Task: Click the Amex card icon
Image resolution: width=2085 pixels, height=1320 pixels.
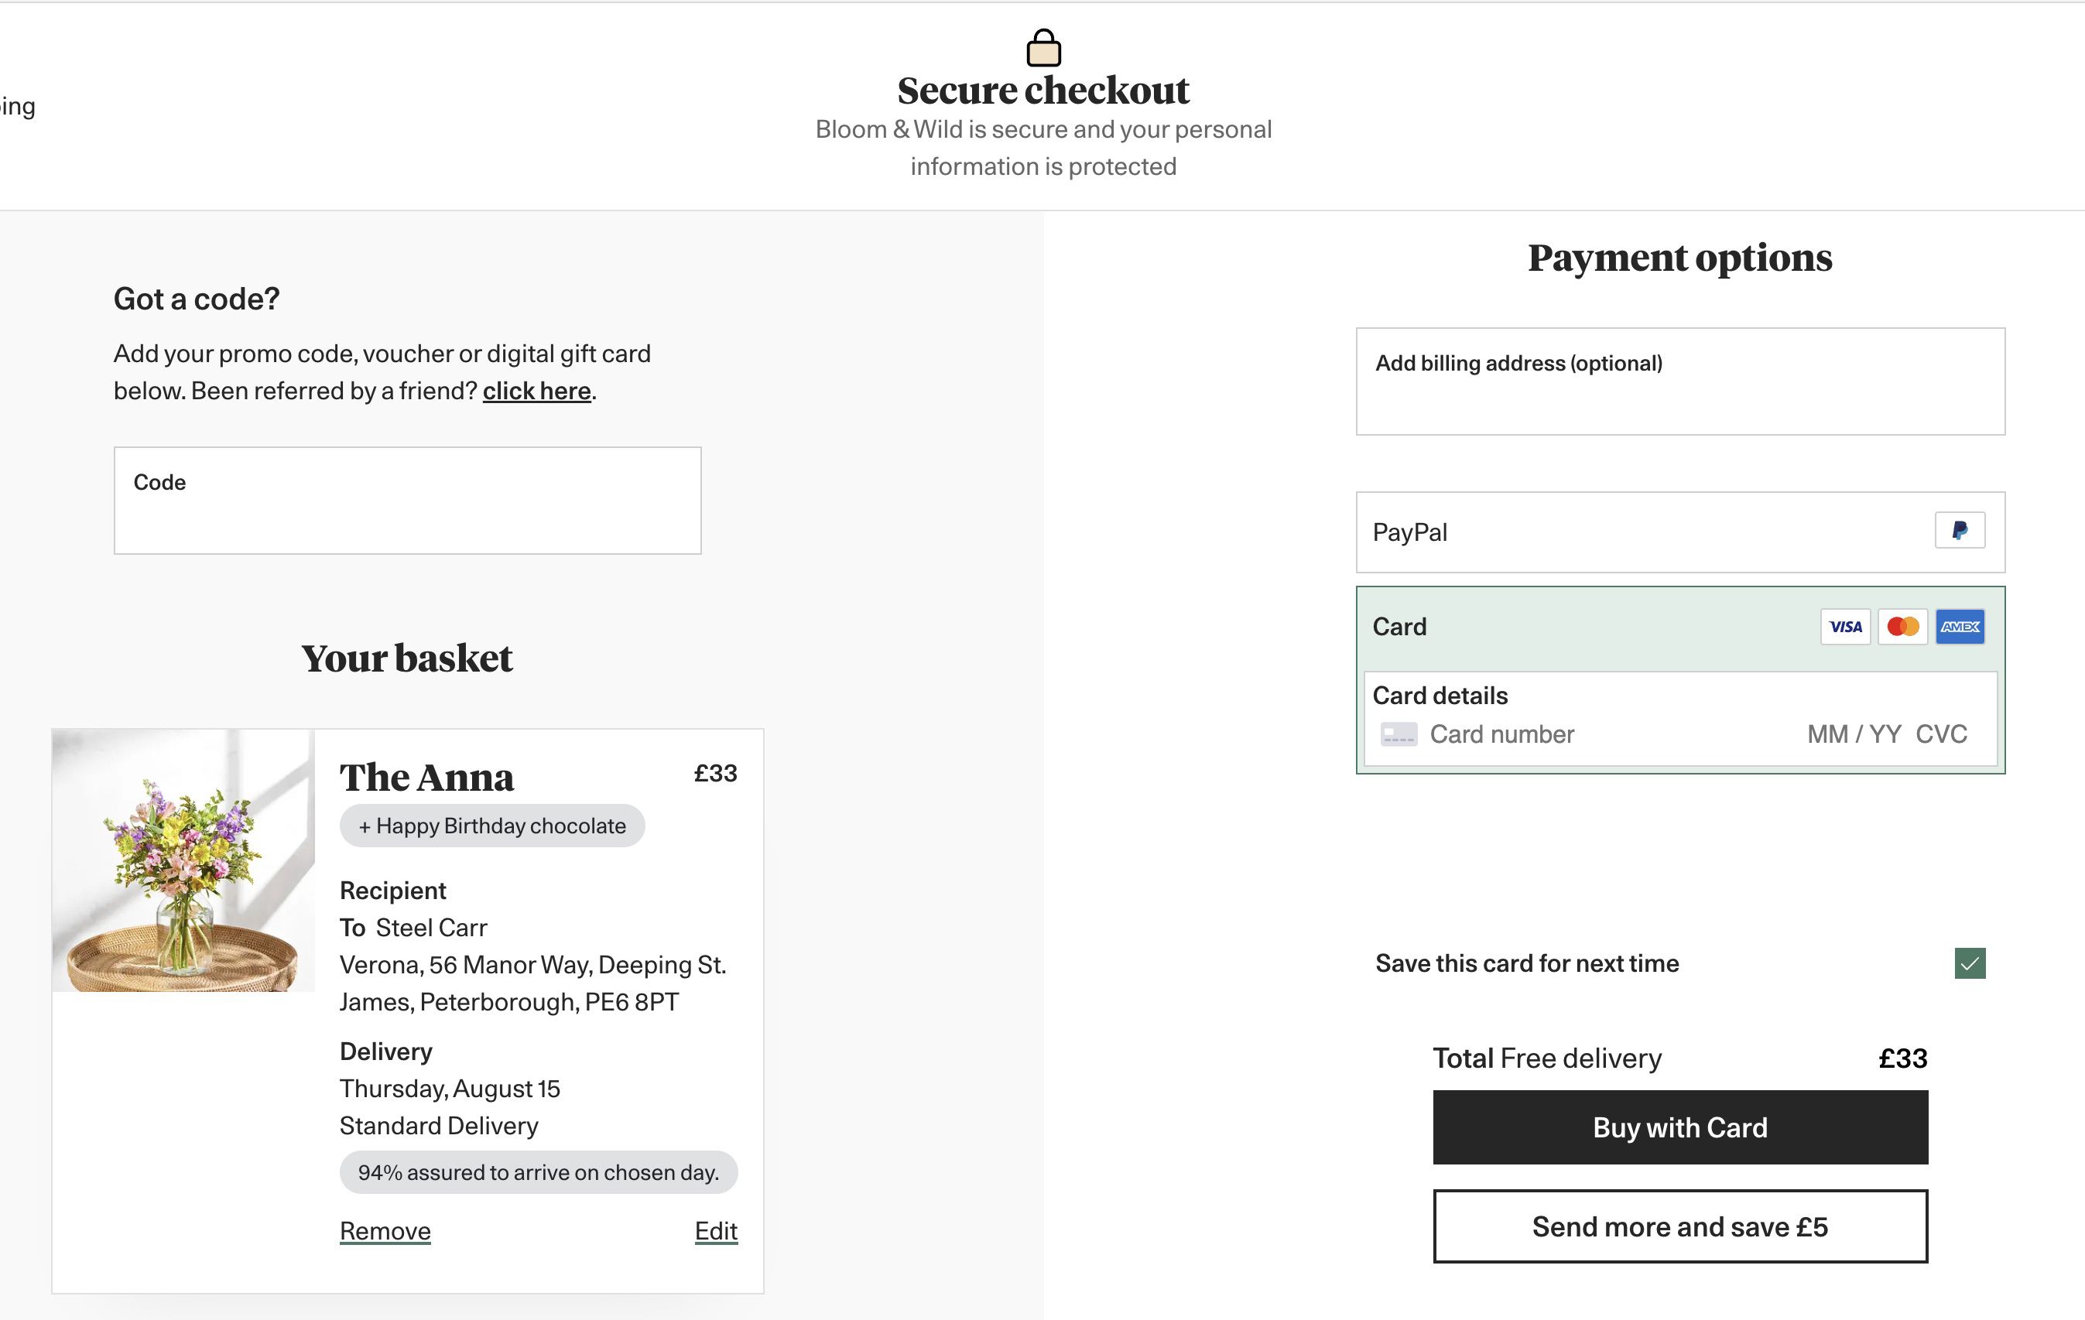Action: (x=1960, y=627)
